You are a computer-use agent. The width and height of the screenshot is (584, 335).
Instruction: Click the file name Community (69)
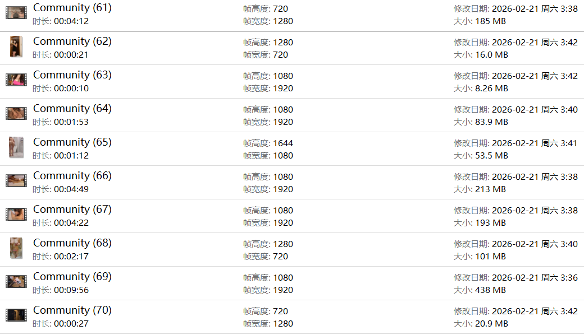pyautogui.click(x=72, y=277)
